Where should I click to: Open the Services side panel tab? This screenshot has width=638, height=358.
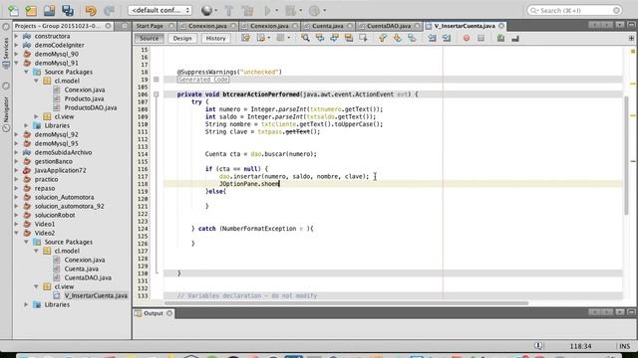coord(6,53)
